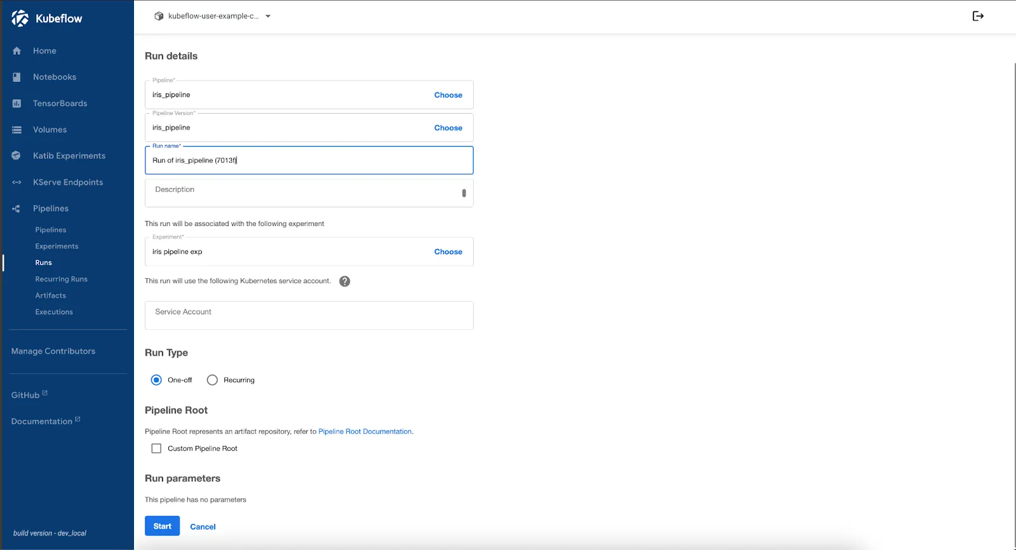This screenshot has height=550, width=1016.
Task: Choose a different experiment
Action: click(448, 252)
